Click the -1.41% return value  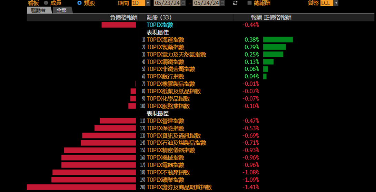(x=250, y=187)
